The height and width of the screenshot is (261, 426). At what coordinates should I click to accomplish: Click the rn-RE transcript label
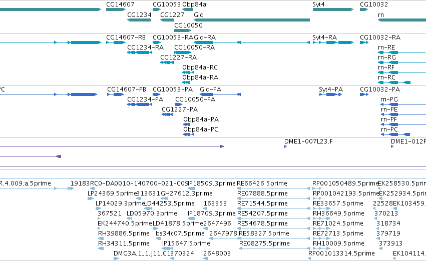coord(386,47)
